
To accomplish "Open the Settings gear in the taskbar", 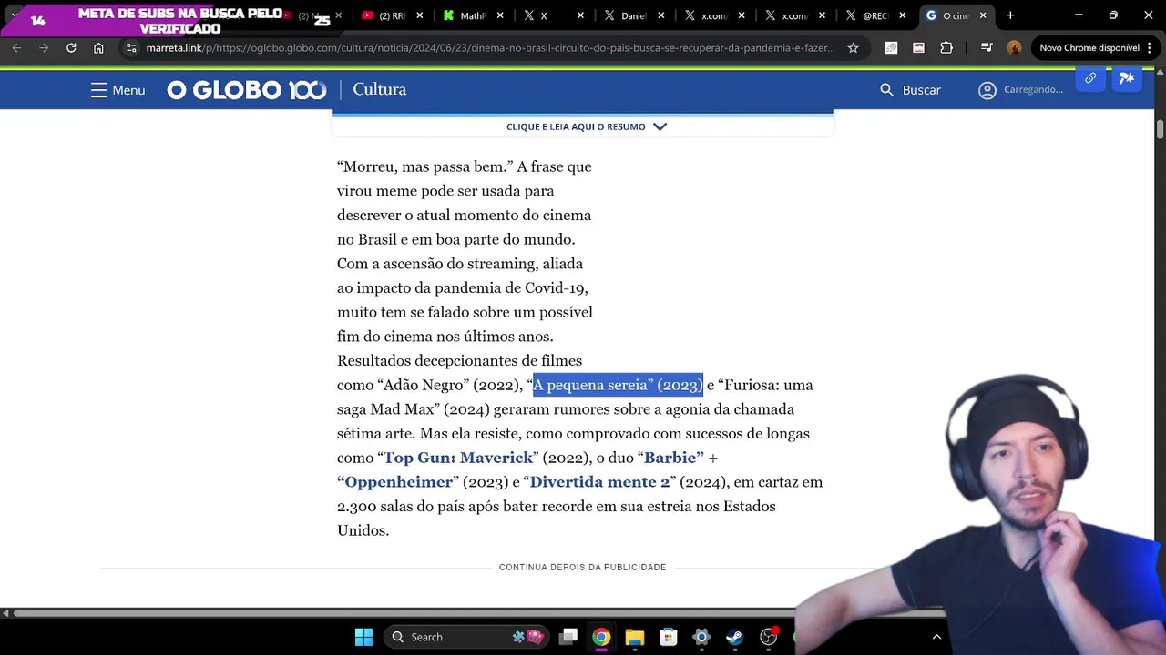I will pyautogui.click(x=701, y=637).
